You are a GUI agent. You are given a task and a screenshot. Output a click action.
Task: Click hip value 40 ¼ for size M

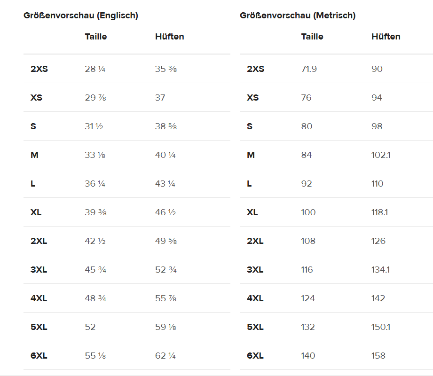(165, 155)
